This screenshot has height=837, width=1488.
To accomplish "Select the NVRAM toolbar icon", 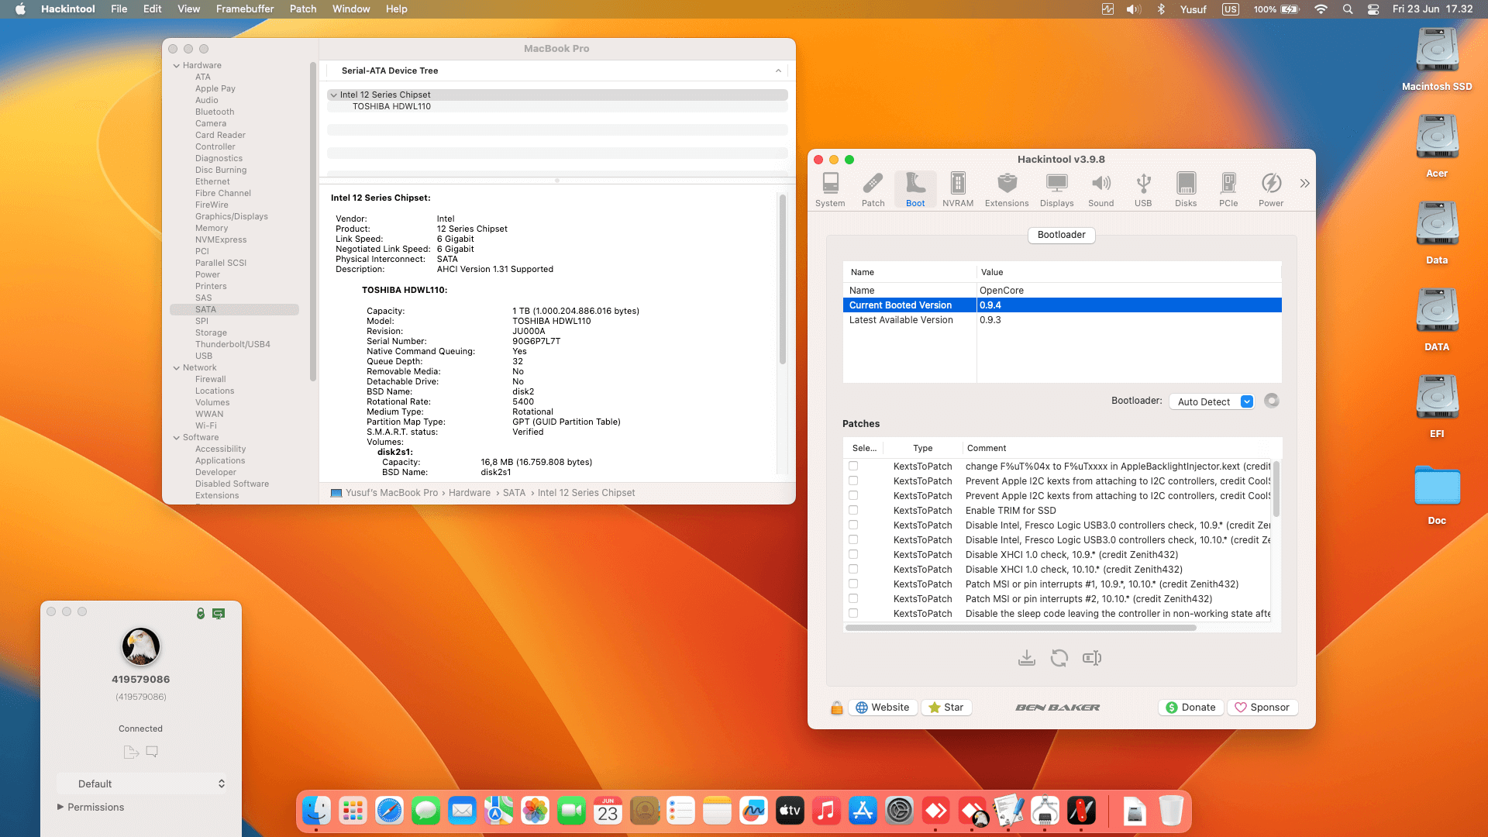I will tap(958, 190).
